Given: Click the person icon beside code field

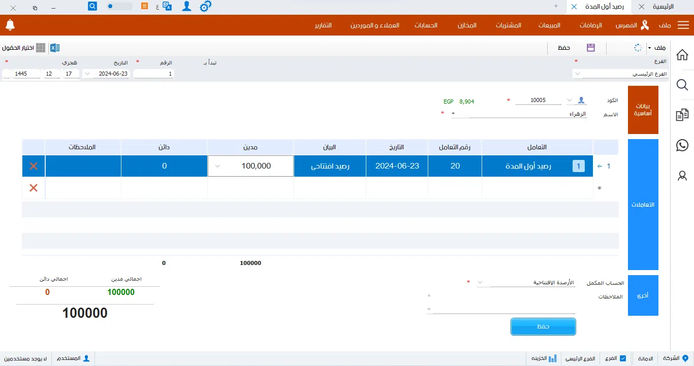Looking at the screenshot, I should [x=582, y=101].
